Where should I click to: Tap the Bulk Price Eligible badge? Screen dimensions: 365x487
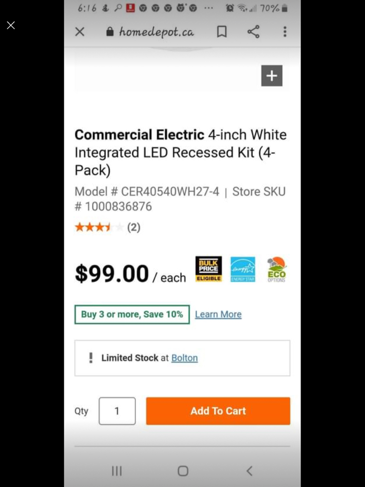pyautogui.click(x=209, y=269)
